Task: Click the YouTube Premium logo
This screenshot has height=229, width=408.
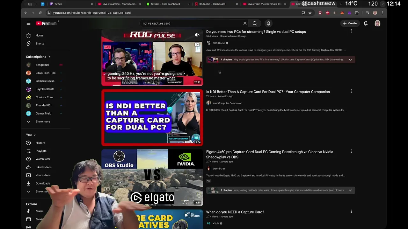Action: tap(47, 23)
